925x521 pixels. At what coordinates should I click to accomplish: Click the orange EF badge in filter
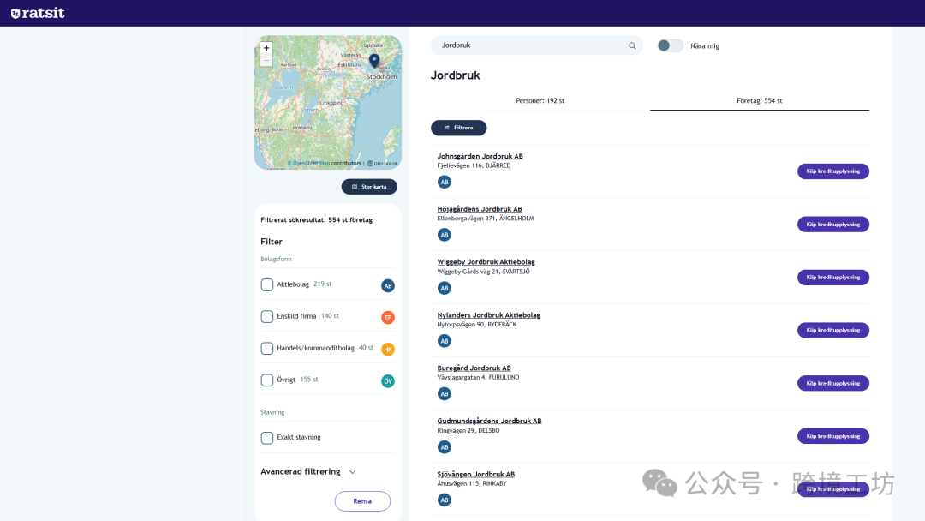coord(388,317)
